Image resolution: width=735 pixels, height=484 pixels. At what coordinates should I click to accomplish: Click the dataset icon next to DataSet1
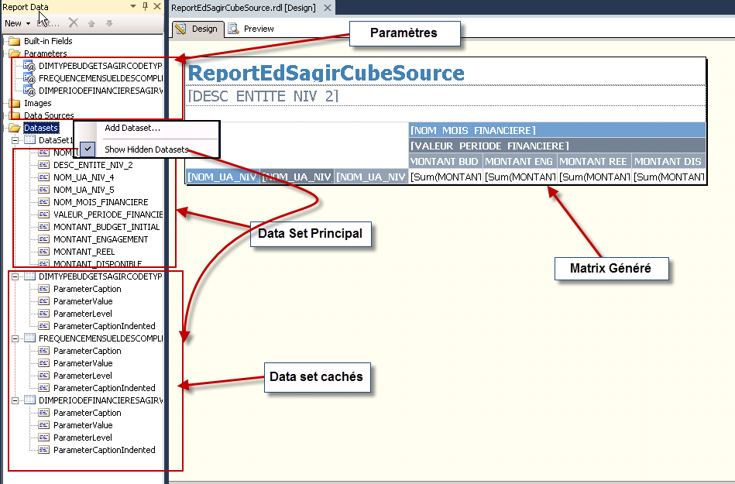coord(31,139)
